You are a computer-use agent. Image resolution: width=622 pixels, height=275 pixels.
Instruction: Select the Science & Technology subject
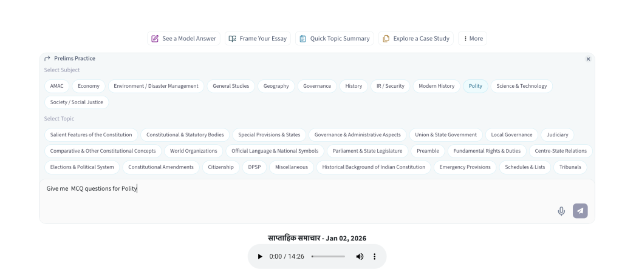click(x=521, y=86)
